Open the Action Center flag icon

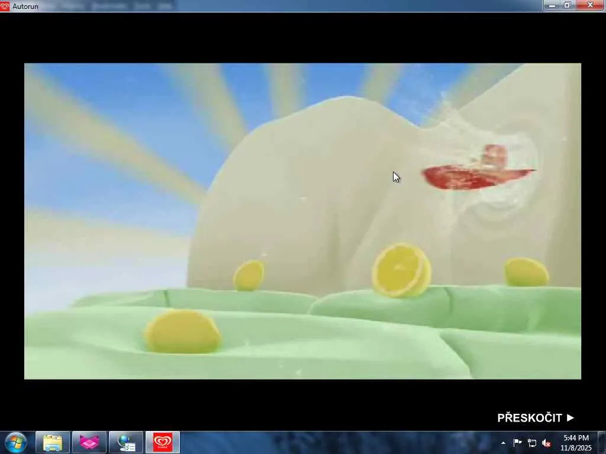click(x=517, y=443)
